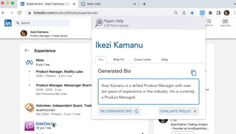Viewport: 236px width, 134px height.
Task: Click the QuantConnect company logo
Action: [29, 108]
